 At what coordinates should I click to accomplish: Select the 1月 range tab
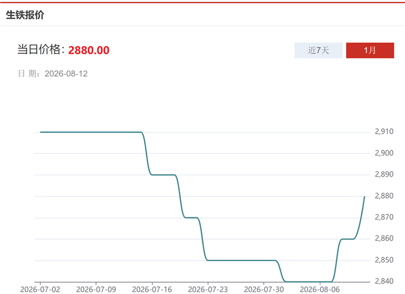370,51
